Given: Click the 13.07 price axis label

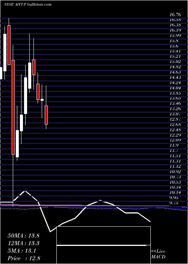Looking at the screenshot, I should click(175, 114).
